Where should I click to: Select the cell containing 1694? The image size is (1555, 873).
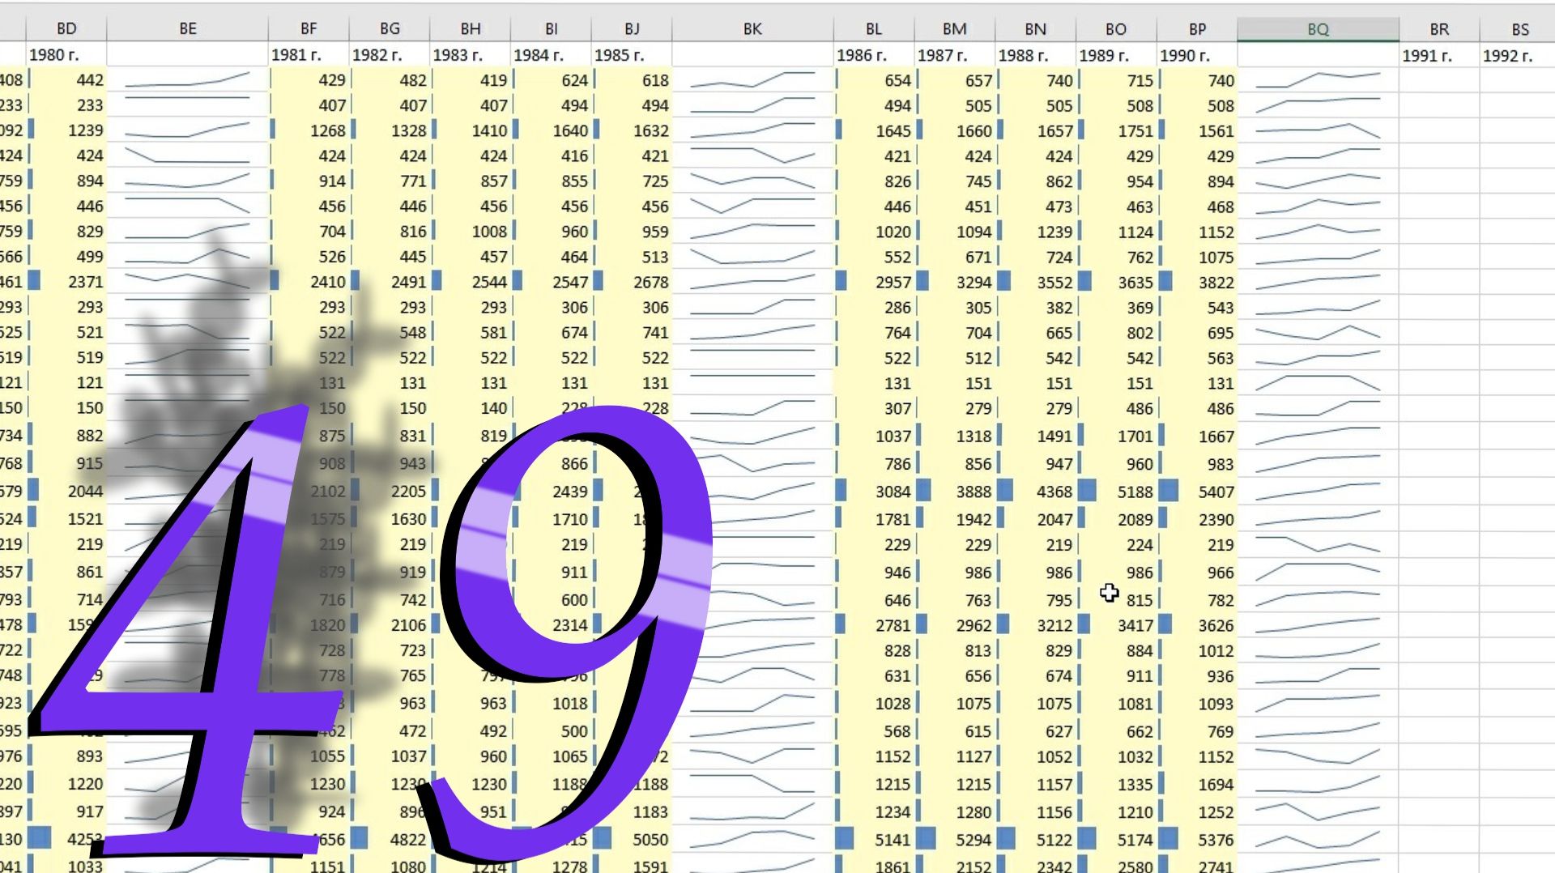point(1197,784)
